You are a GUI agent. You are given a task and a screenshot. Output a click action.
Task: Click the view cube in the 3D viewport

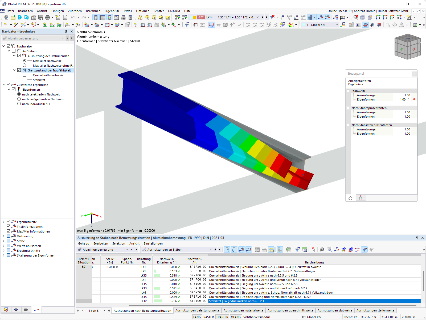pos(407,46)
